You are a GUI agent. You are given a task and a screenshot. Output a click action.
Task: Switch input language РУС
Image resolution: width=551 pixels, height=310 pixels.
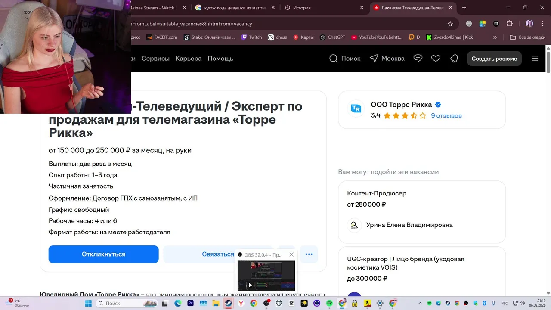[x=505, y=304]
